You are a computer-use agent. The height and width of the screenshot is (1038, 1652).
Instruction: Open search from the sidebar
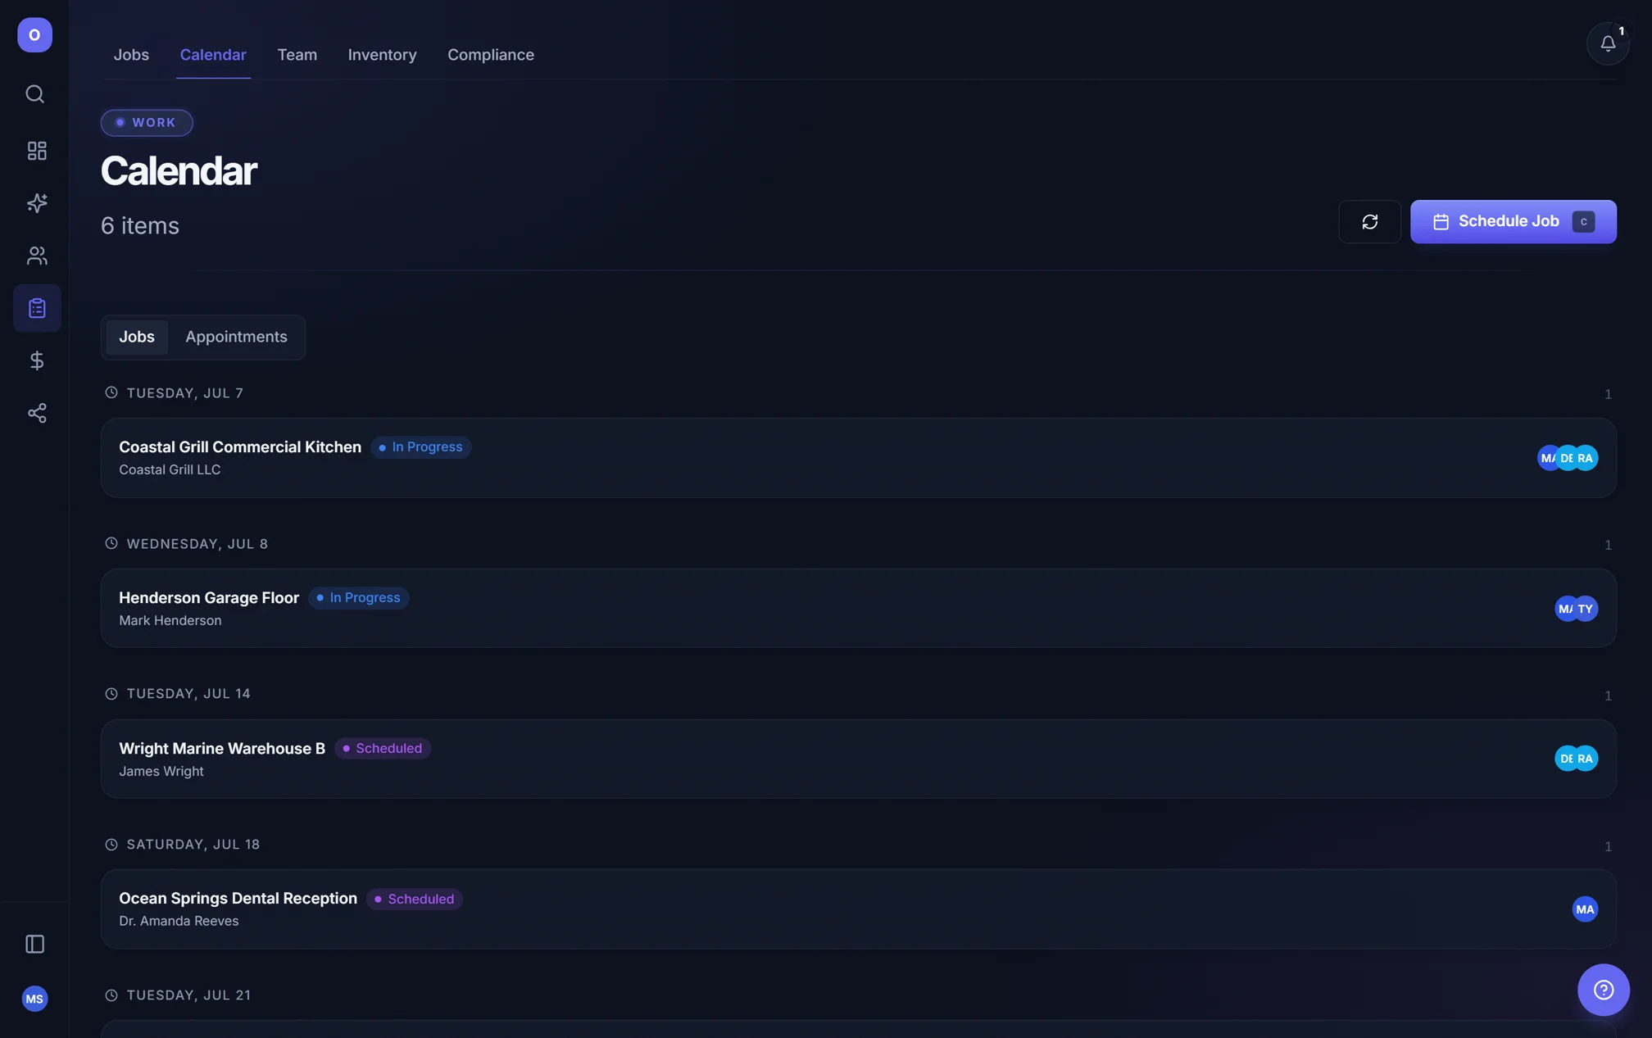[34, 94]
